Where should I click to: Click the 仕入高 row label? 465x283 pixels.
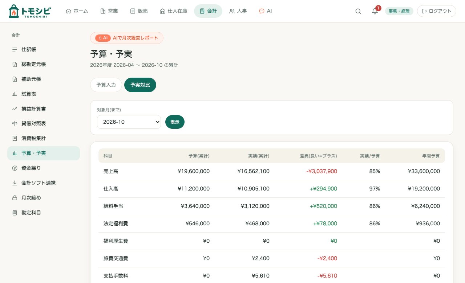click(x=111, y=189)
